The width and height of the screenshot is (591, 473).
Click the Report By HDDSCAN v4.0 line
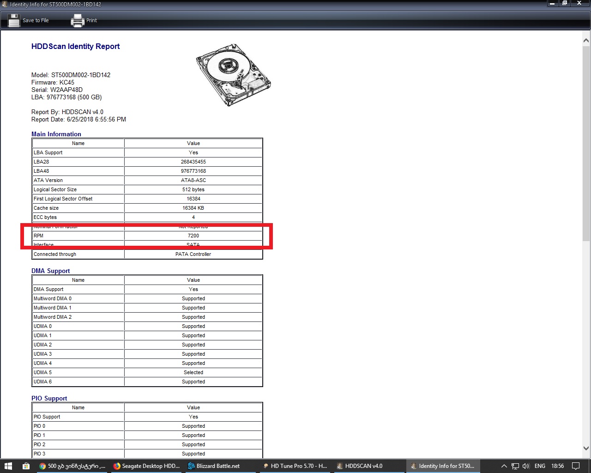pos(67,112)
